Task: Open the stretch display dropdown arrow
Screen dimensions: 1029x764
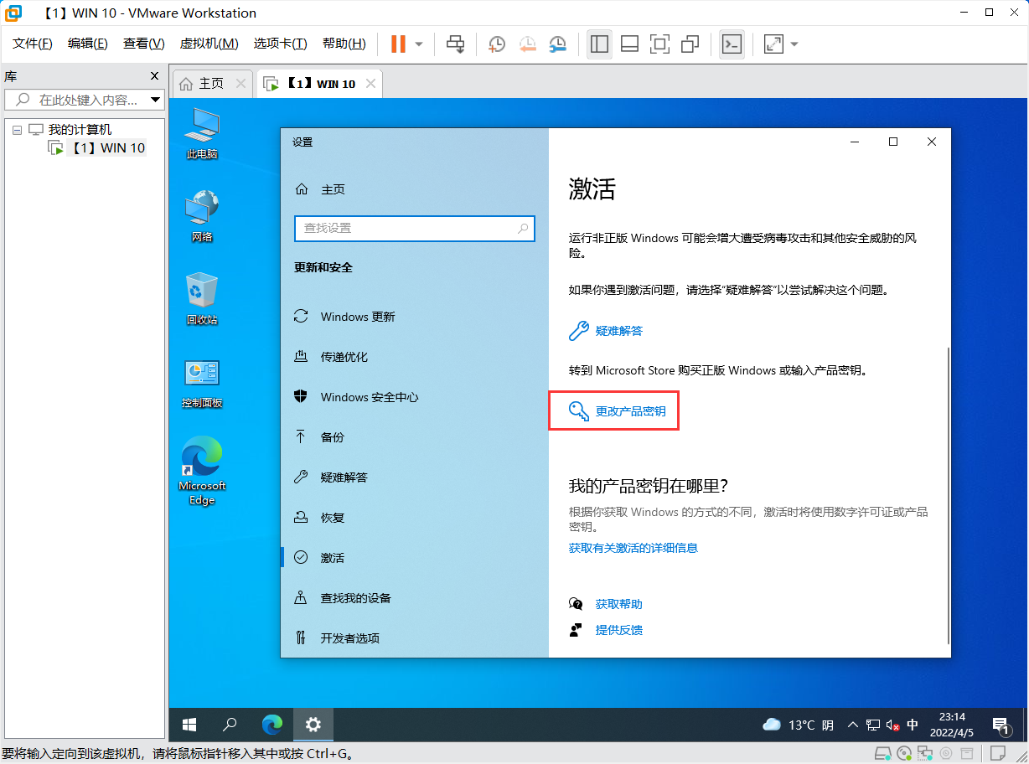Action: click(794, 44)
